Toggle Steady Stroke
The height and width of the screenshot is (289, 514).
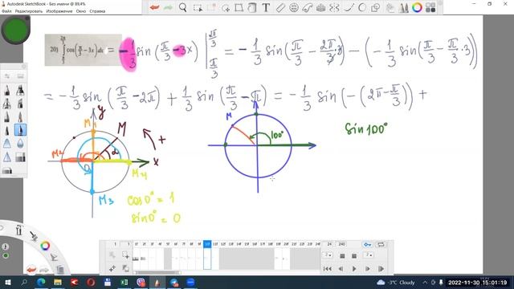point(349,7)
